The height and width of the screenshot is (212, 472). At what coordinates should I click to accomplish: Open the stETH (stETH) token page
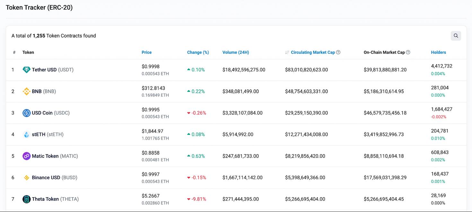(x=48, y=135)
